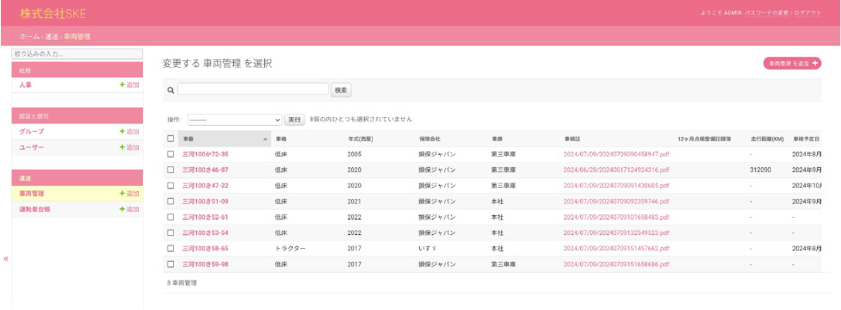Check the row for 三河100き46-87
This screenshot has height=310, width=841.
(x=170, y=170)
